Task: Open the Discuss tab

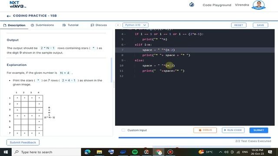Action: point(99,25)
